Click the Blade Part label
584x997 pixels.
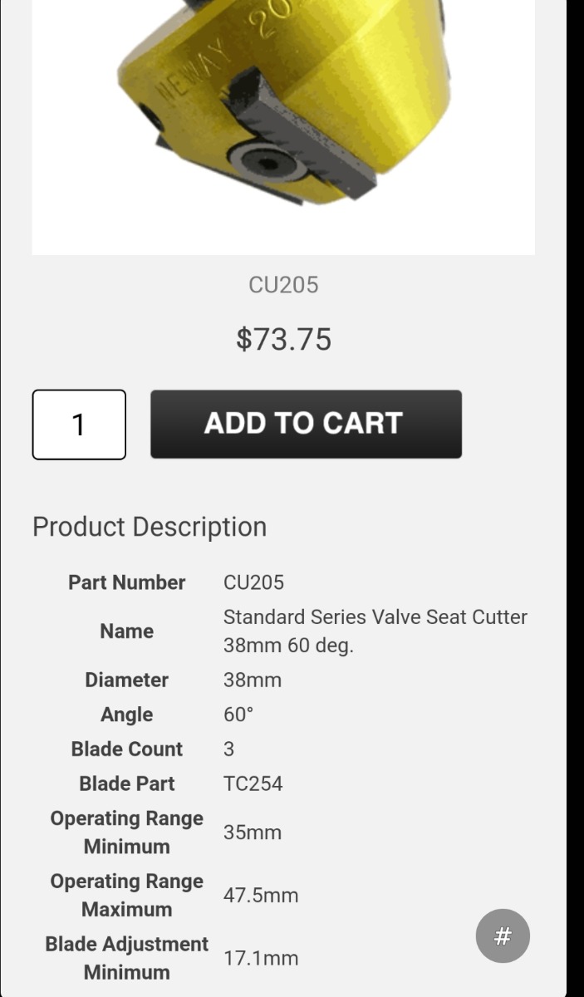[126, 783]
